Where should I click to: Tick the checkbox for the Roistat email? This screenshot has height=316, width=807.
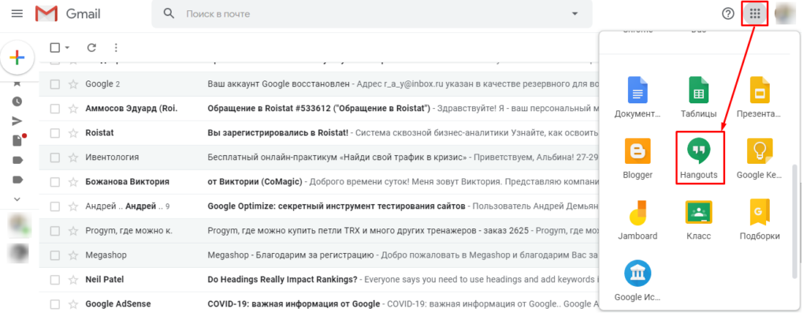click(x=55, y=133)
